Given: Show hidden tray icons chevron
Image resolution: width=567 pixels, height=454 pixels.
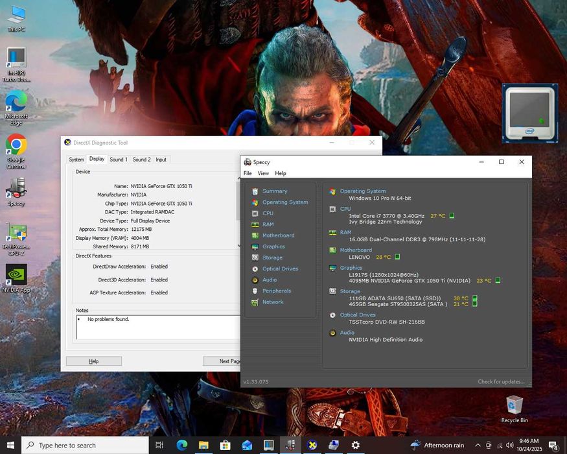Looking at the screenshot, I should [478, 445].
